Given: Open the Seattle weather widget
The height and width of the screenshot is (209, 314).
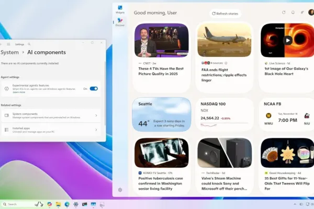Looking at the screenshot, I should pos(162,114).
